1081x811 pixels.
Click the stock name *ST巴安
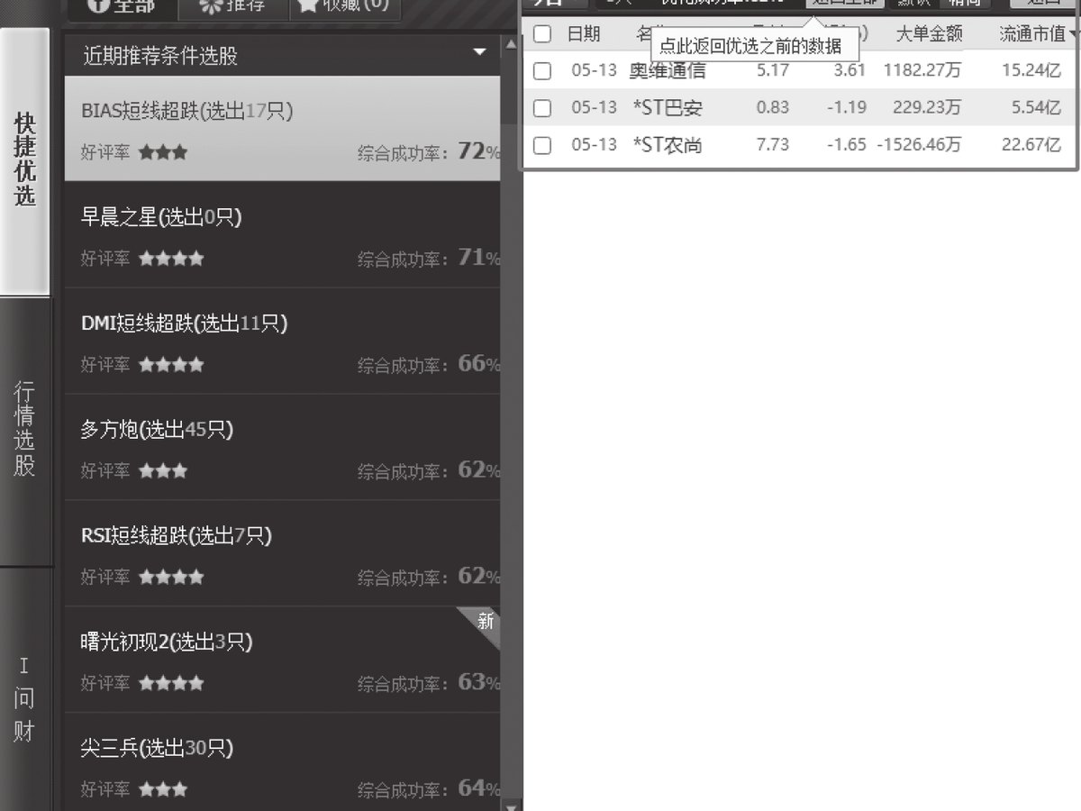click(x=668, y=108)
